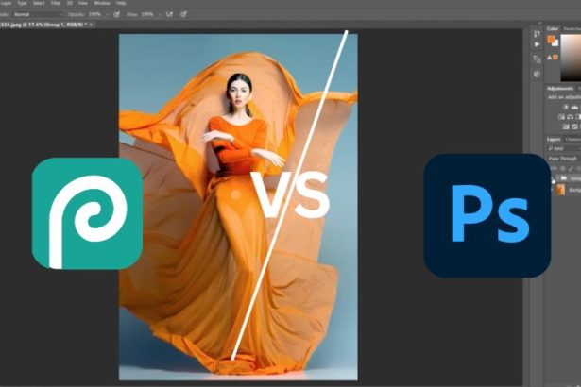
Task: Open the History panel icon in dock
Action: pyautogui.click(x=537, y=34)
